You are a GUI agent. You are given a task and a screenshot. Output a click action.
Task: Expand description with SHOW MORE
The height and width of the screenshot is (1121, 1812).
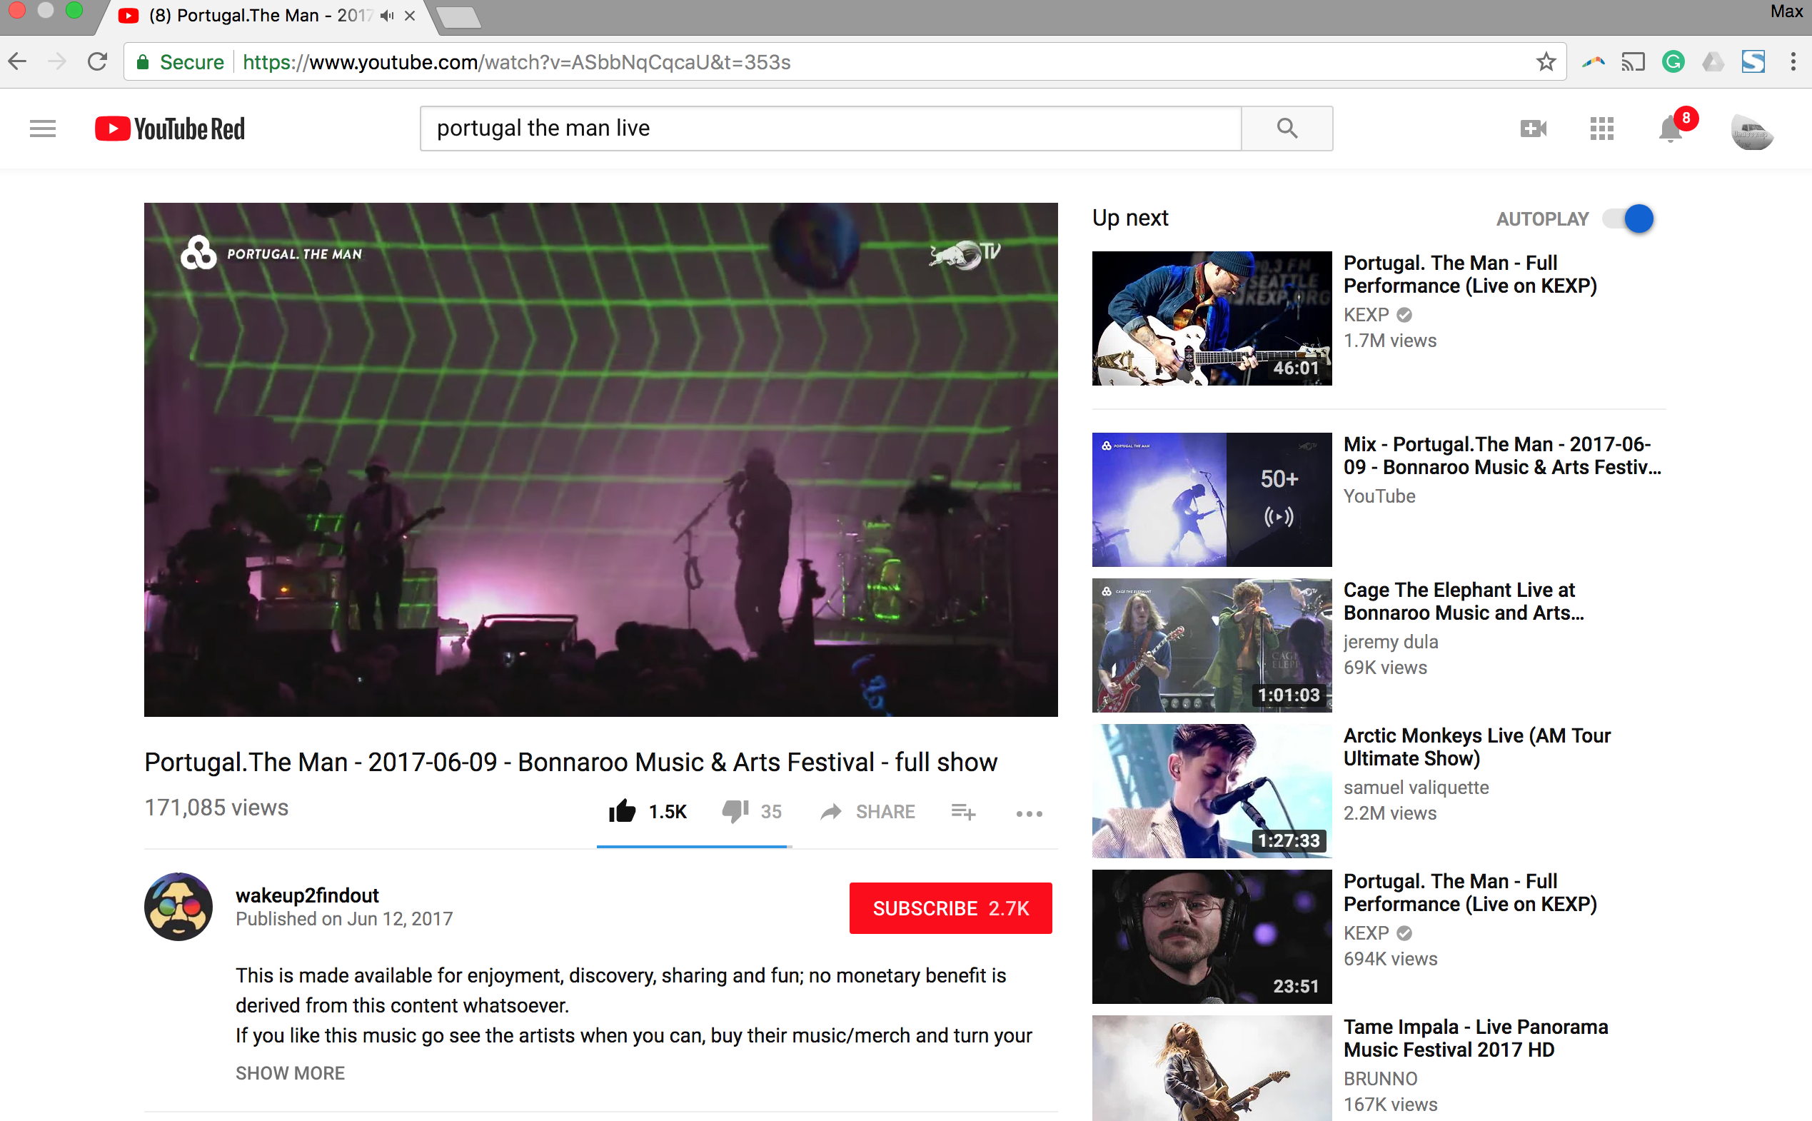tap(290, 1073)
